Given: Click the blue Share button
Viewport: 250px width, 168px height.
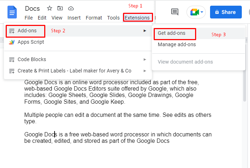Looking at the screenshot, I should click(226, 12).
